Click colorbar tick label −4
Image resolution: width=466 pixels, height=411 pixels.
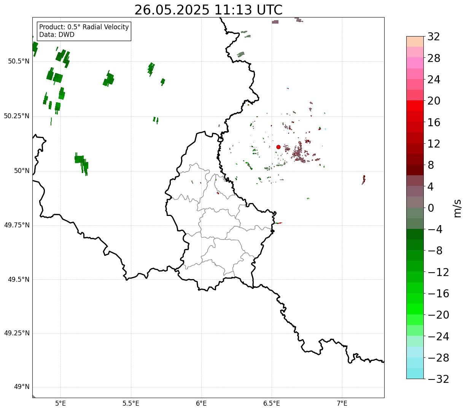(435, 229)
